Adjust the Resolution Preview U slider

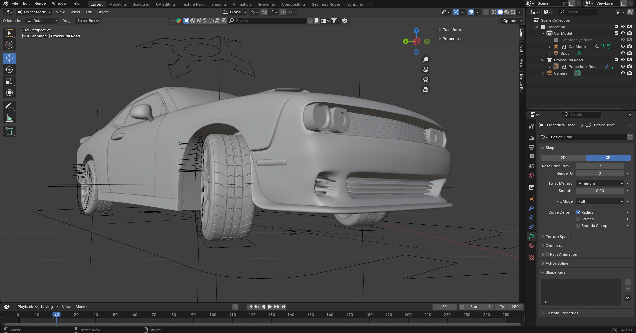tap(600, 166)
